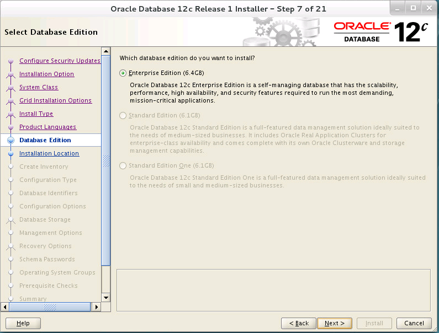Click Schema Passwords step label

[47, 259]
